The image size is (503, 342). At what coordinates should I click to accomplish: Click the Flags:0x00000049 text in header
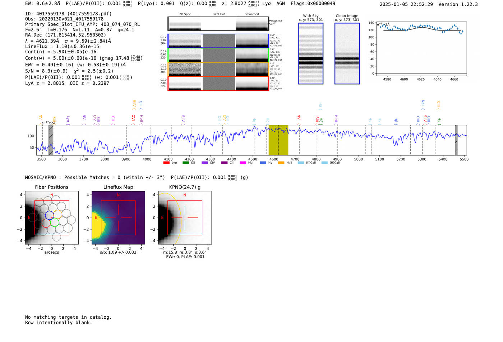313,4
